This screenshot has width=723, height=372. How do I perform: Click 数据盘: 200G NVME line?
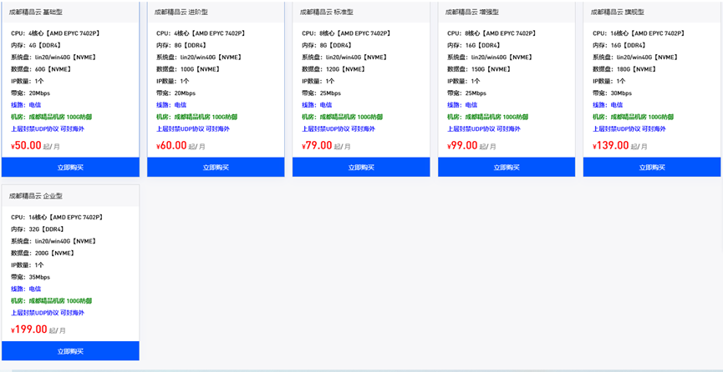(43, 254)
